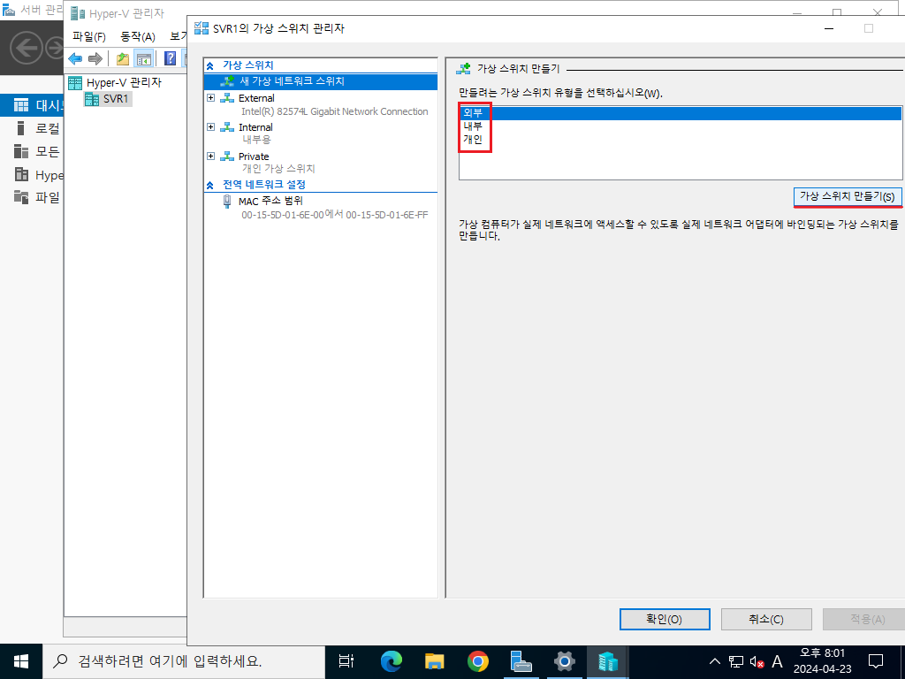905x679 pixels.
Task: Open File Explorer from taskbar
Action: 435,661
